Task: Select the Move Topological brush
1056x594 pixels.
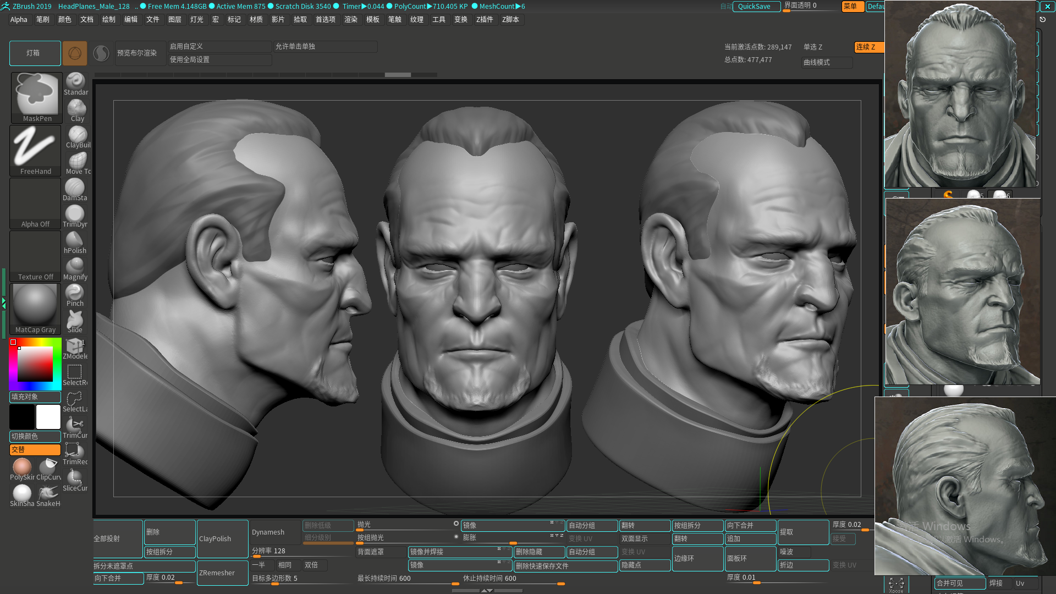Action: click(77, 164)
